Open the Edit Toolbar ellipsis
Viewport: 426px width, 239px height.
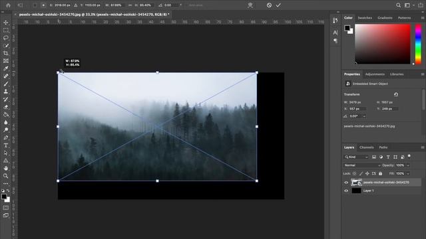click(6, 183)
